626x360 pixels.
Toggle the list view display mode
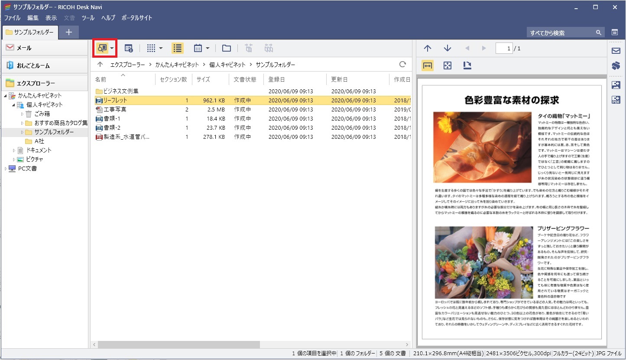(x=177, y=48)
